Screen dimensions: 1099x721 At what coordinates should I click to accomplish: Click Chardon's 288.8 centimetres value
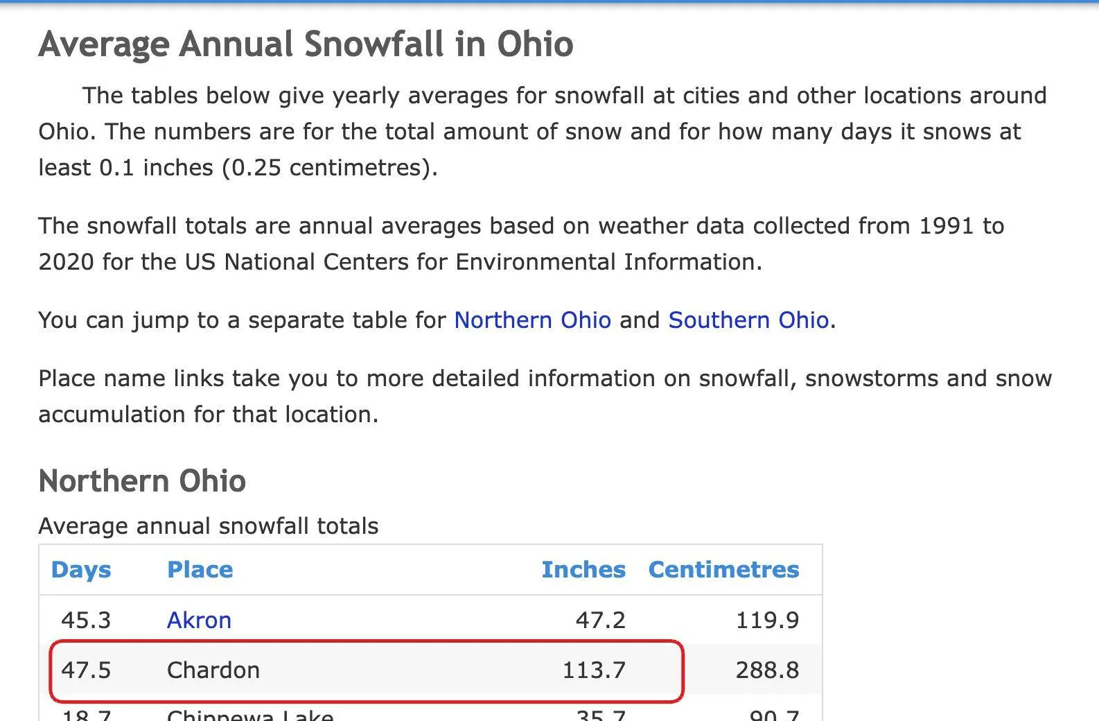tap(767, 670)
